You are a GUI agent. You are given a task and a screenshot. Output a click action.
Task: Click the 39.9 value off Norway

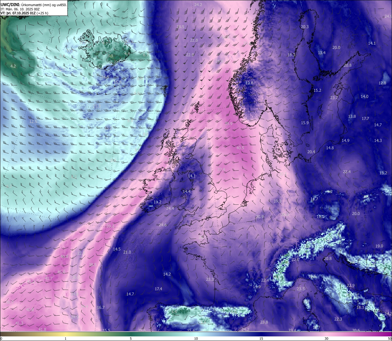point(228,124)
